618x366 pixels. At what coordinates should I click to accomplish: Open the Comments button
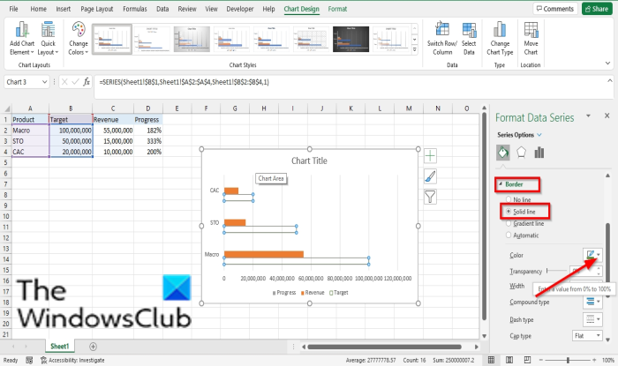[555, 9]
